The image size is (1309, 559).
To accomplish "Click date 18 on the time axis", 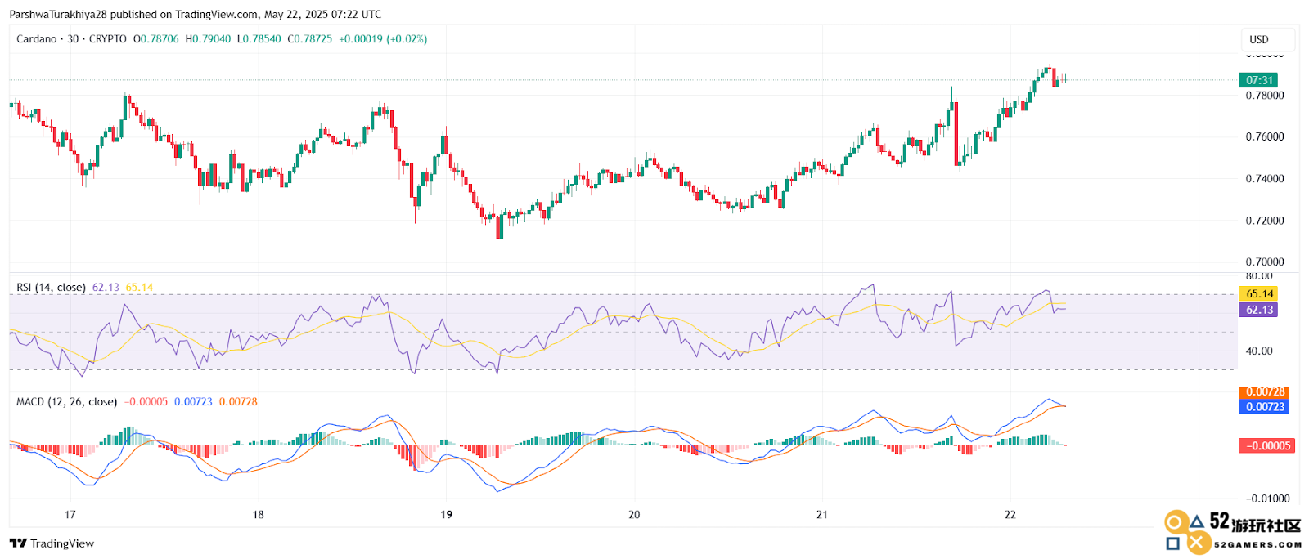I will (x=259, y=515).
